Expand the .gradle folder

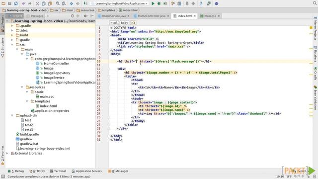click(x=12, y=26)
